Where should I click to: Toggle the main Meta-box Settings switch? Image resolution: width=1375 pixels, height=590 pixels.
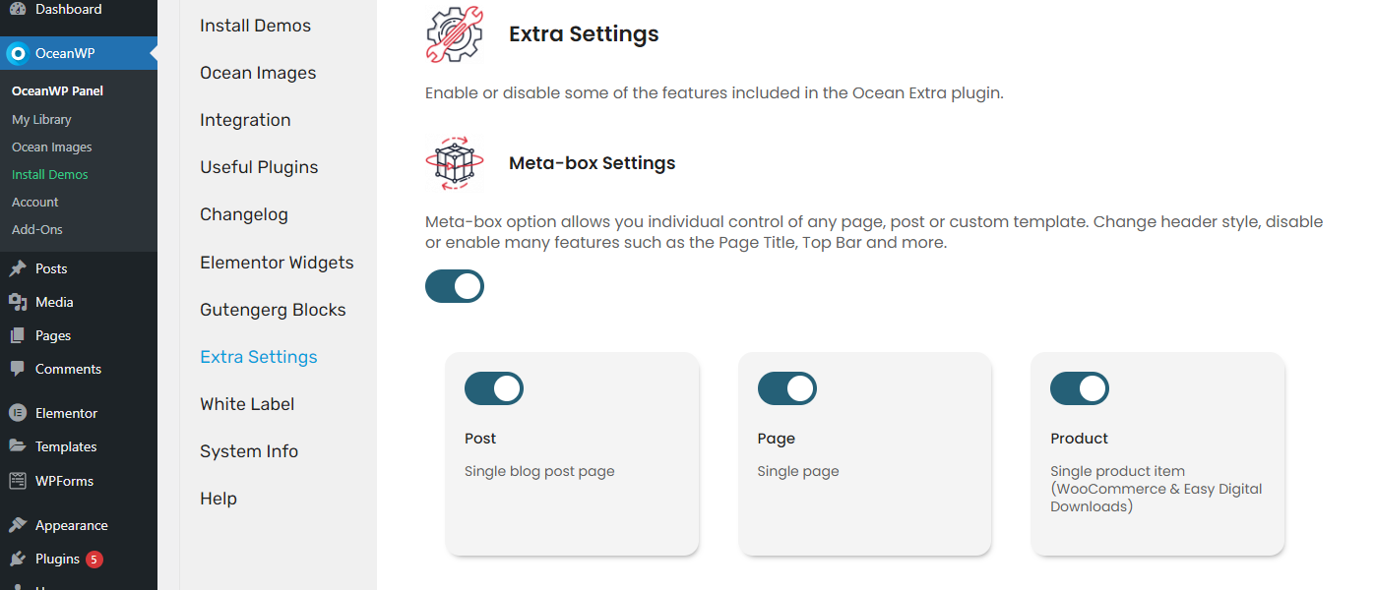pos(455,286)
